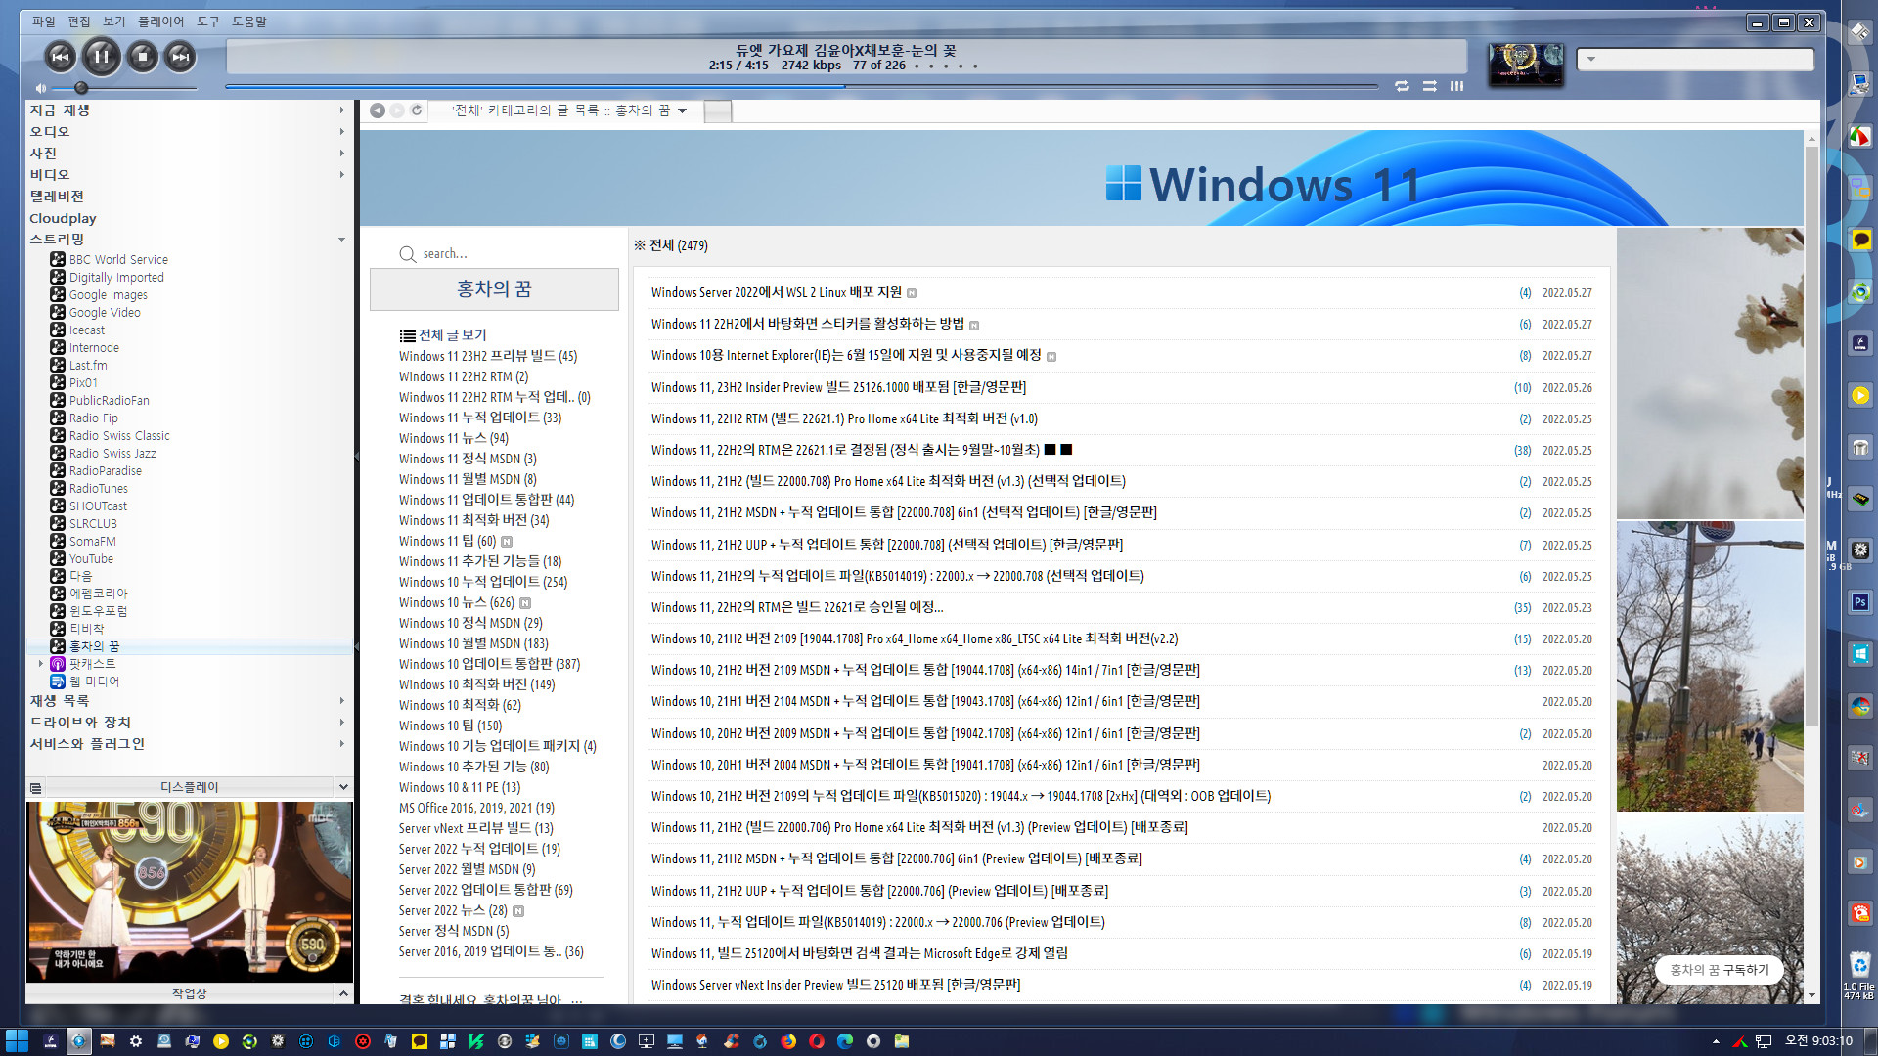Expand the 지금 재생 section
The image size is (1878, 1056).
tap(341, 110)
